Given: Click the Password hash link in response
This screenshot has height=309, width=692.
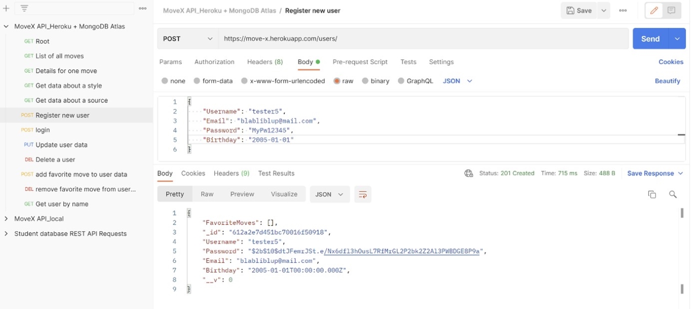Looking at the screenshot, I should pos(402,251).
